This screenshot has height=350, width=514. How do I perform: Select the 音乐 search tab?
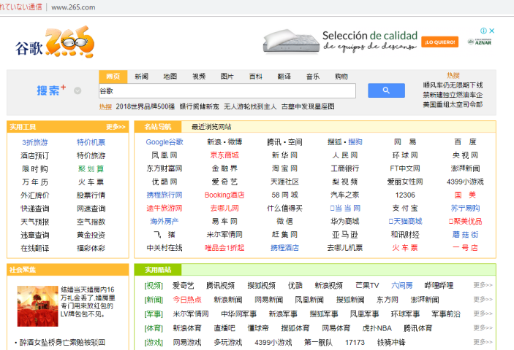[x=313, y=77]
